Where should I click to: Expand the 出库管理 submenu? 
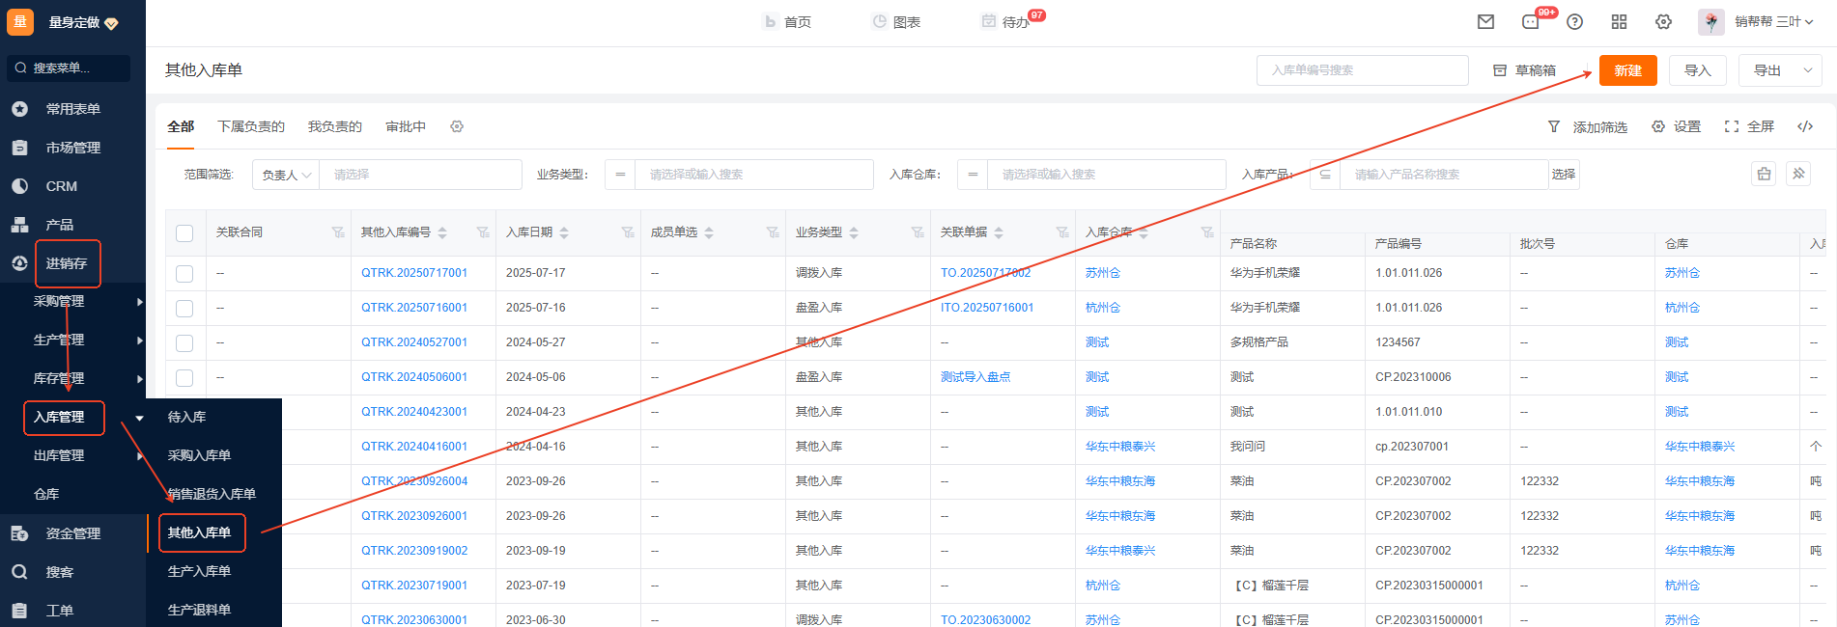(140, 456)
